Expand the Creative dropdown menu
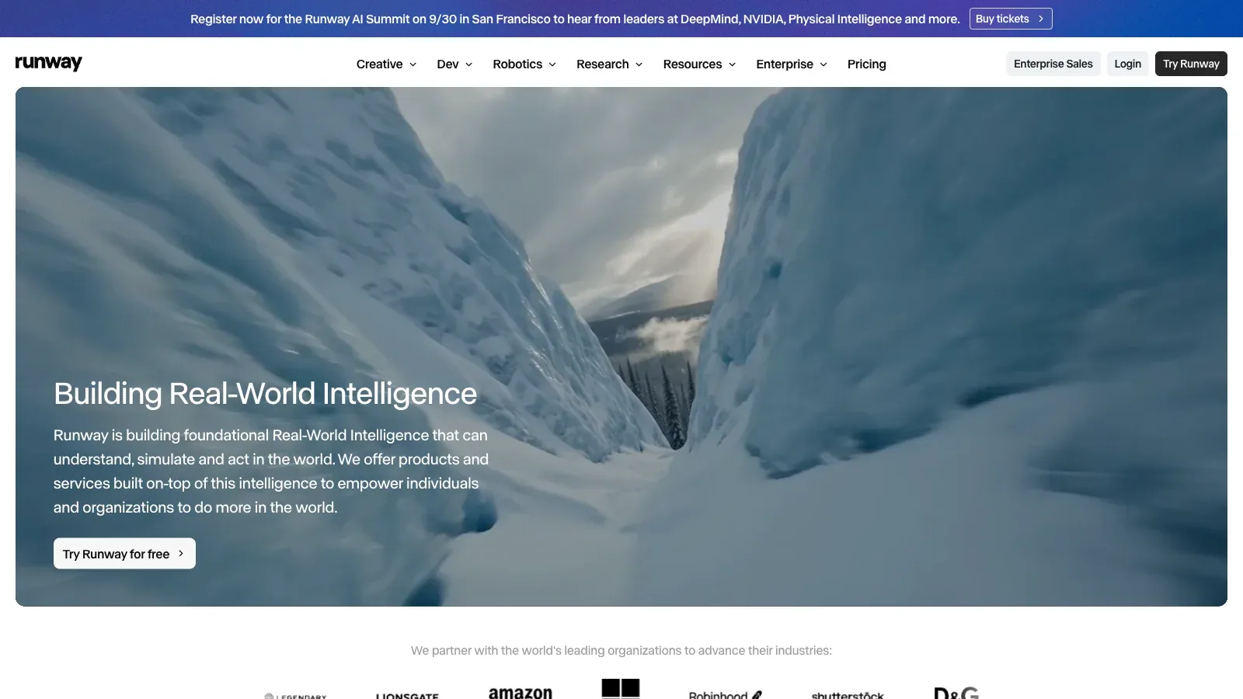This screenshot has height=699, width=1243. pyautogui.click(x=386, y=64)
